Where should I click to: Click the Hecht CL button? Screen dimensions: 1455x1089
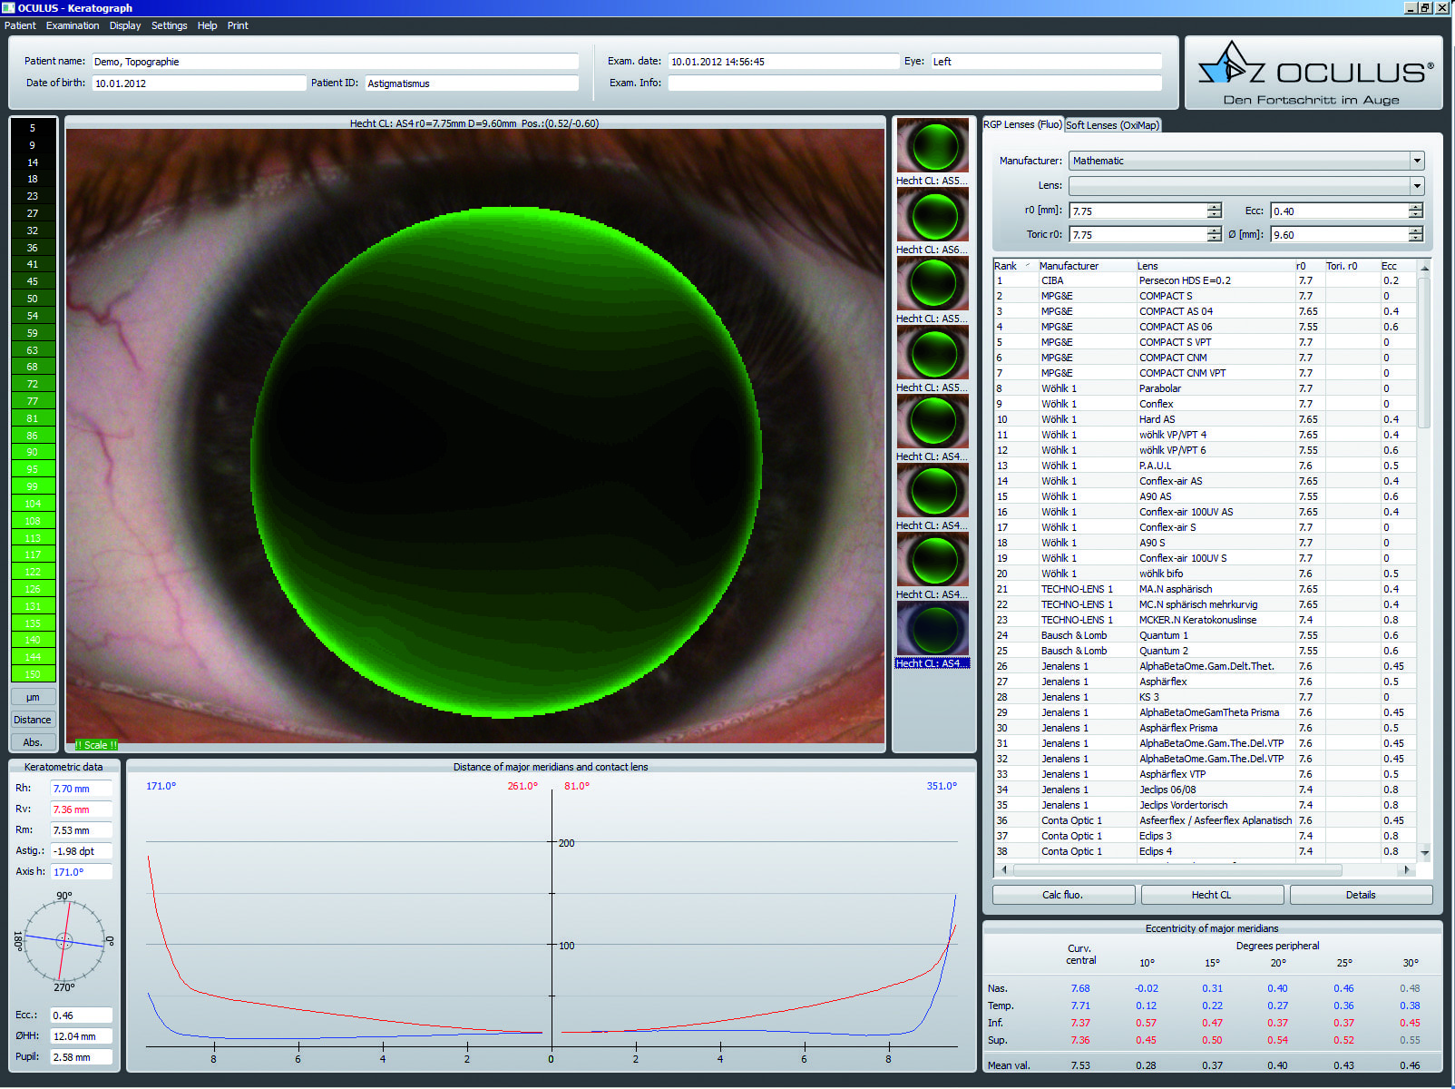click(1212, 895)
